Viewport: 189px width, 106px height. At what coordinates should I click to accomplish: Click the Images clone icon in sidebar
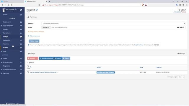tap(21, 37)
